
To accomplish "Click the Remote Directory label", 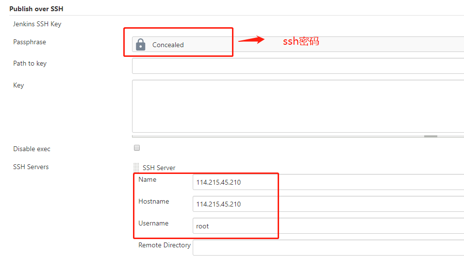I will click(165, 245).
